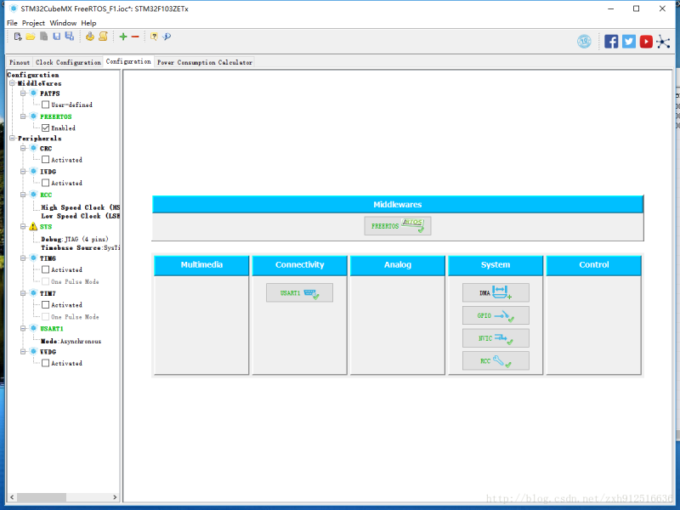Click the search magnifier toolbar icon
The height and width of the screenshot is (510, 680).
point(167,37)
